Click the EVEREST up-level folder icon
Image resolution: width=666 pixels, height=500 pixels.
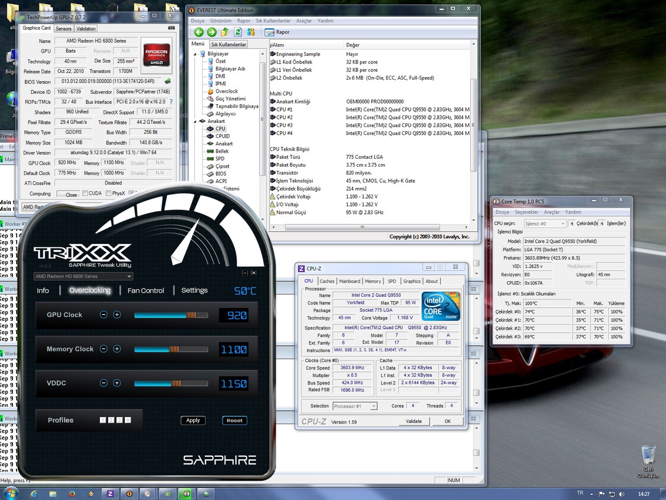coord(225,32)
